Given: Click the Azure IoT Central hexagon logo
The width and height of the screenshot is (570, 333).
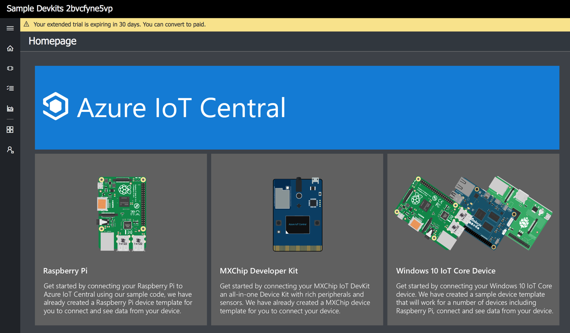Looking at the screenshot, I should pos(55,106).
